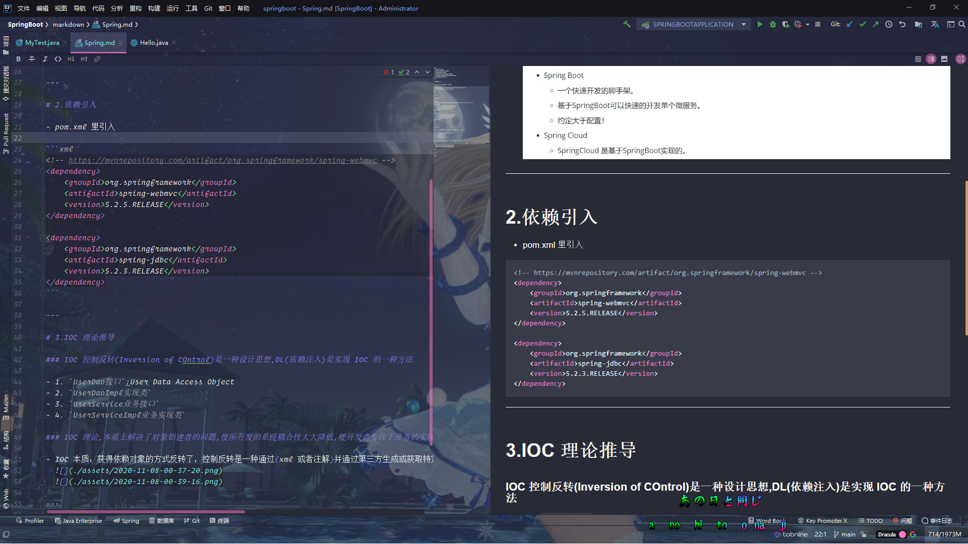Image resolution: width=968 pixels, height=544 pixels.
Task: Click the editor horizontal scrollbar
Action: point(145,512)
